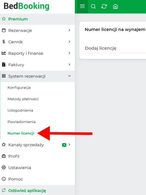Click the BedBooking logo
This screenshot has height=195, width=146.
point(26,6)
